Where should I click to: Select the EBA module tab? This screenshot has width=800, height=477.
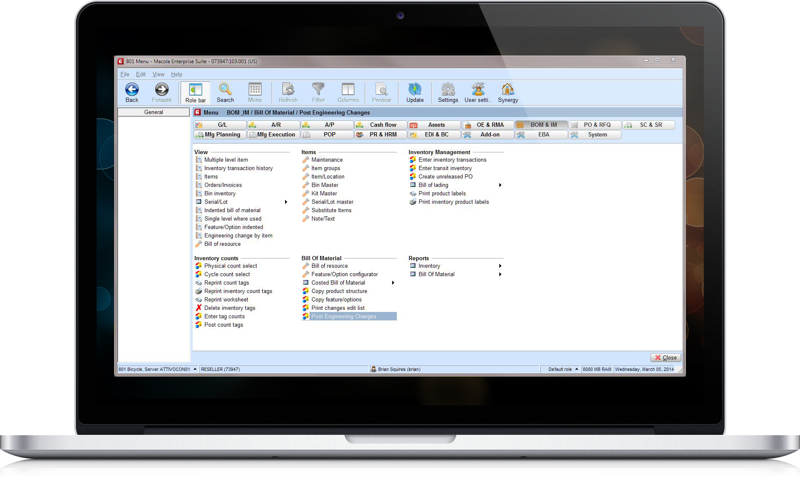coord(541,135)
